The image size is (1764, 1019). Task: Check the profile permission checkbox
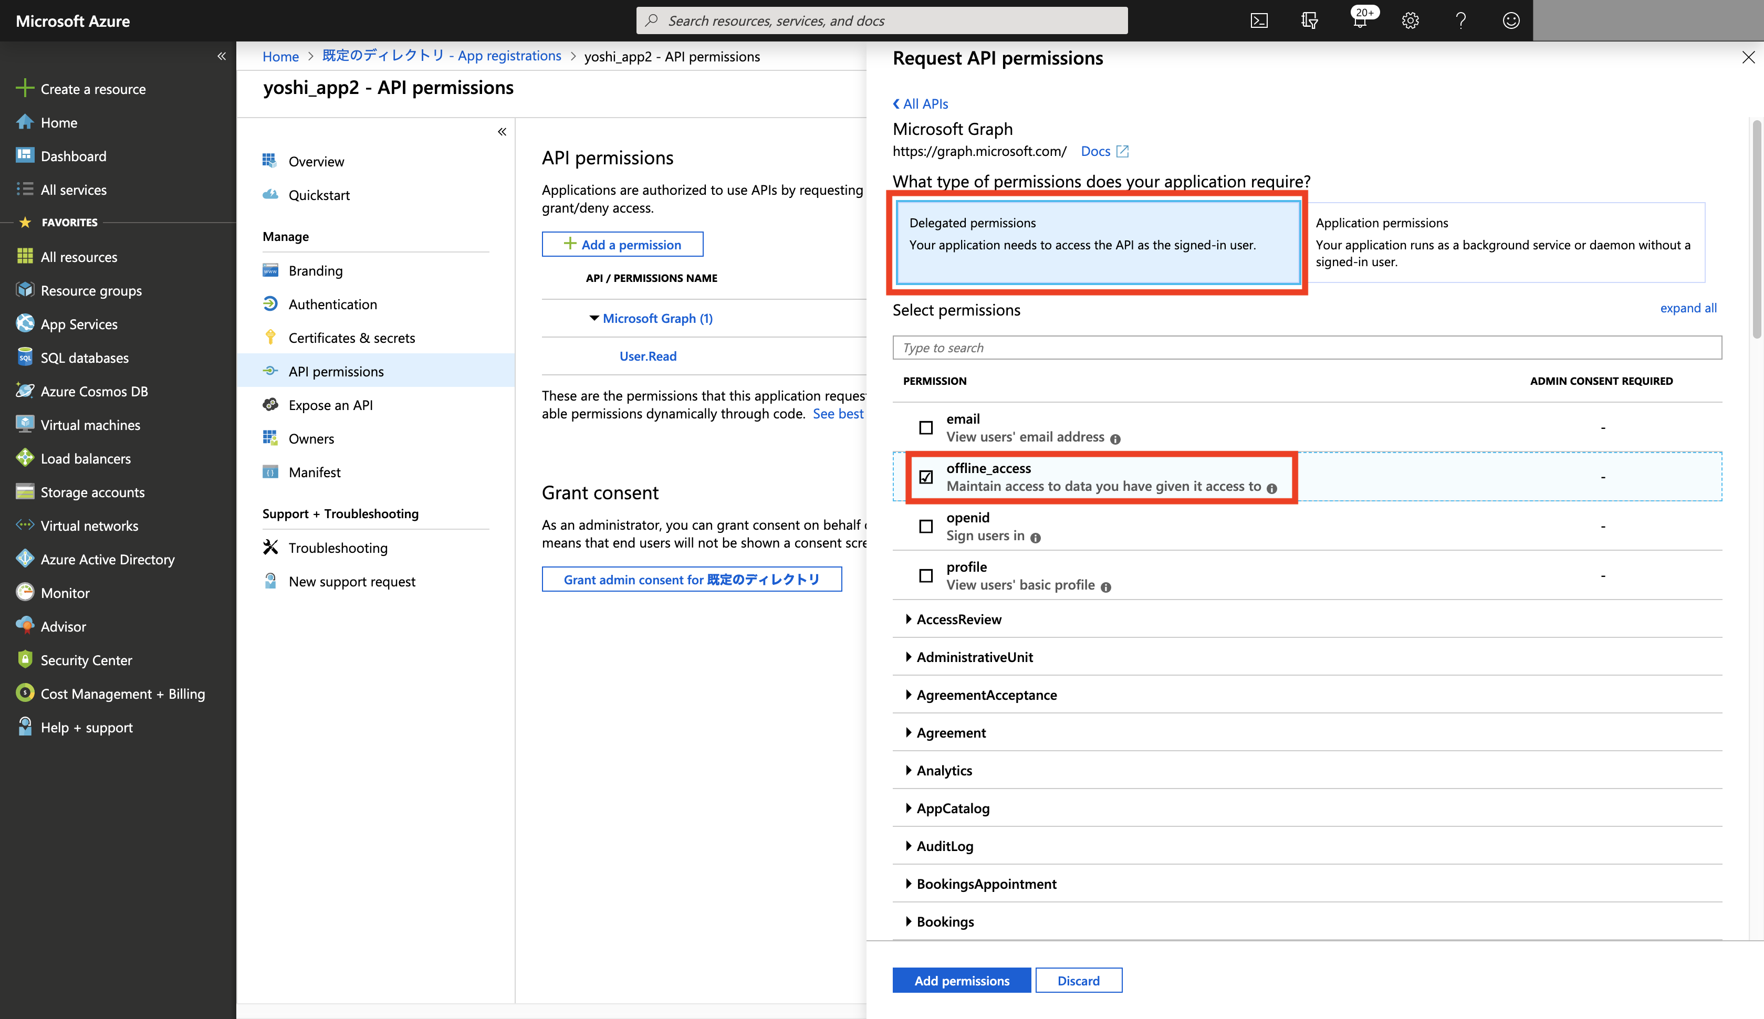926,575
